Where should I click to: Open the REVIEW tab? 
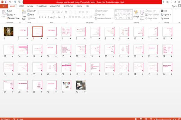point(79,6)
